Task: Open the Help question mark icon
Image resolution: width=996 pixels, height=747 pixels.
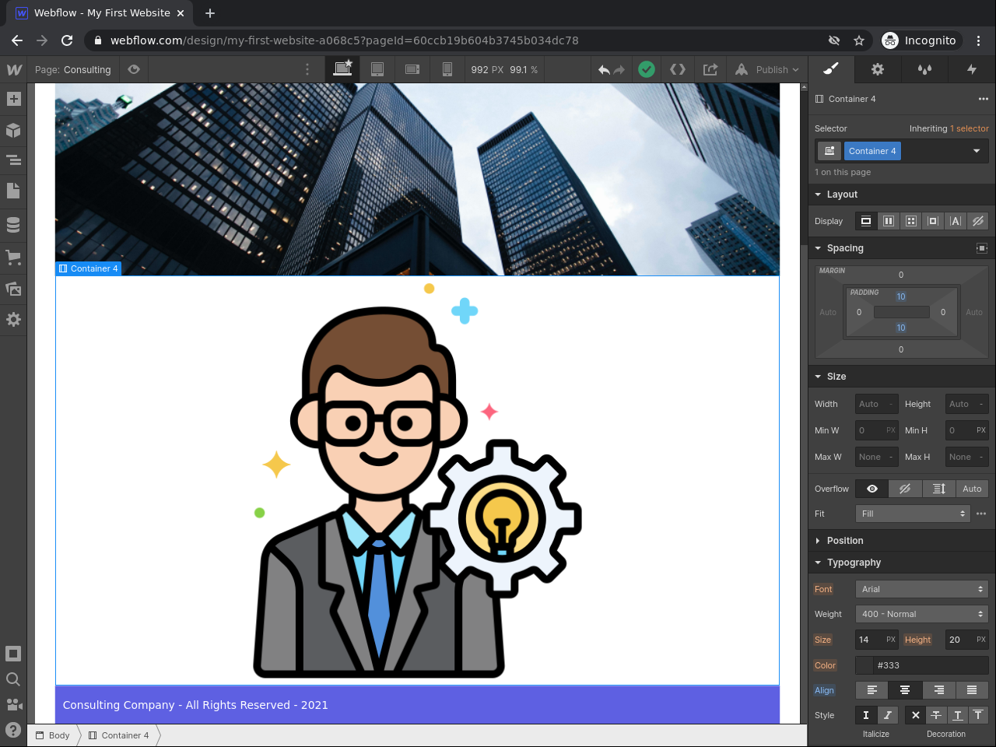Action: point(13,730)
